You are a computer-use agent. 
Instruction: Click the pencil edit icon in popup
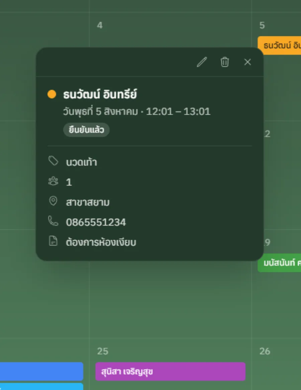pyautogui.click(x=202, y=62)
